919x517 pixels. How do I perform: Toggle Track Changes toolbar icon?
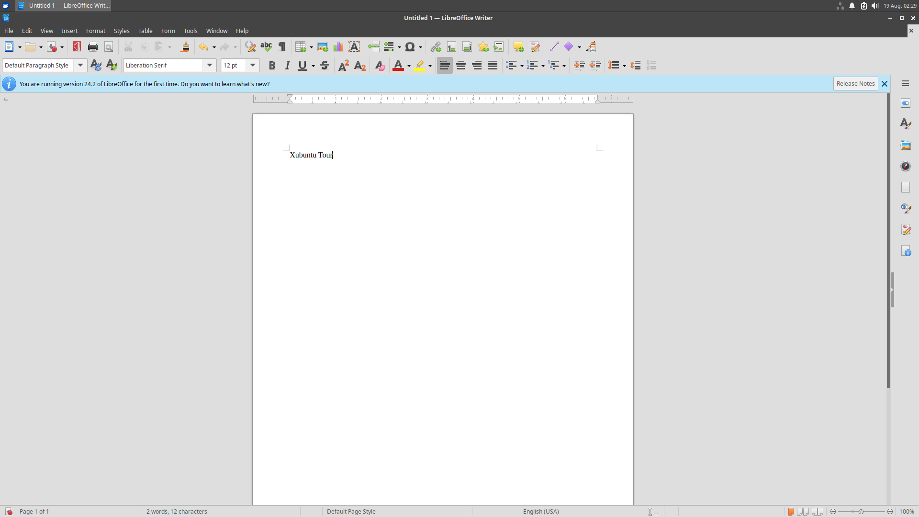(535, 46)
